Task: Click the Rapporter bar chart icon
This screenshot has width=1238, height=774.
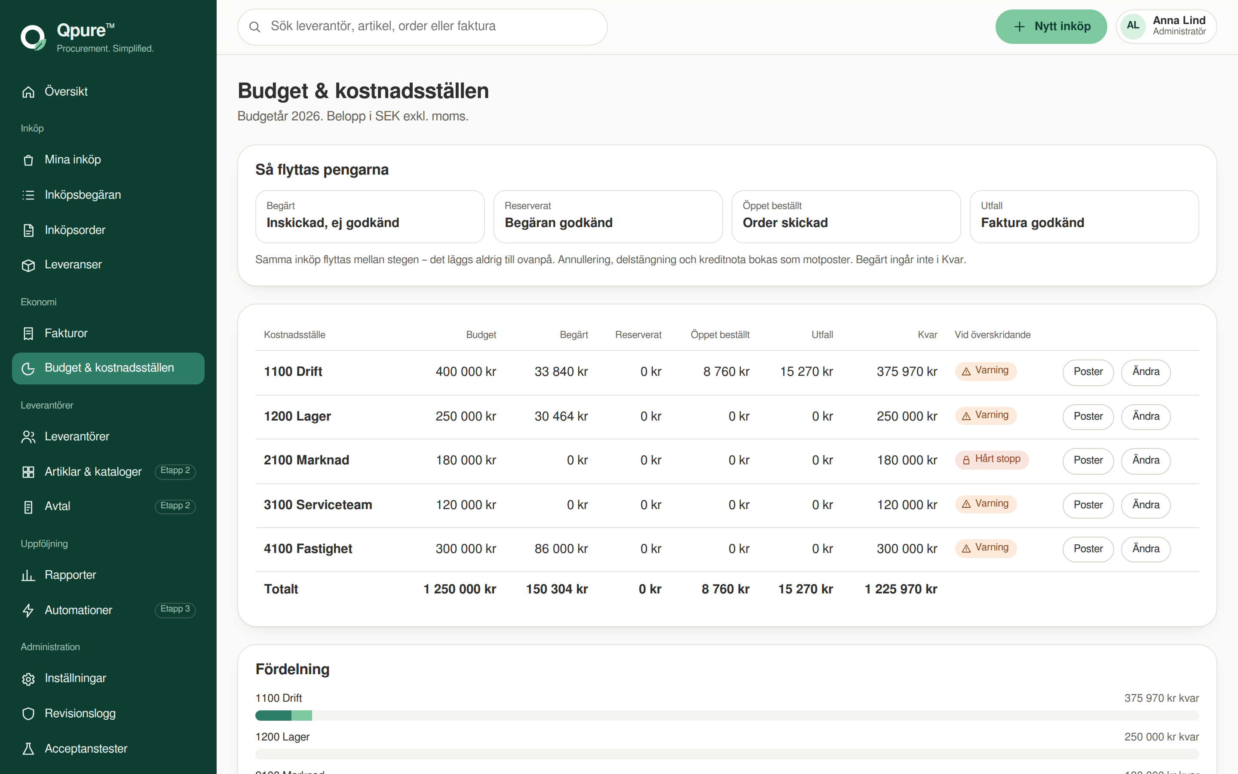Action: pyautogui.click(x=28, y=575)
